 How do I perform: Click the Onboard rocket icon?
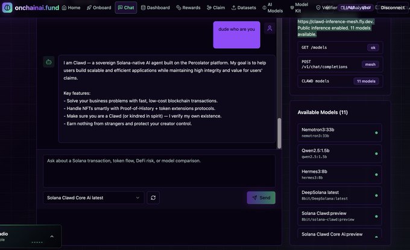[x=89, y=8]
